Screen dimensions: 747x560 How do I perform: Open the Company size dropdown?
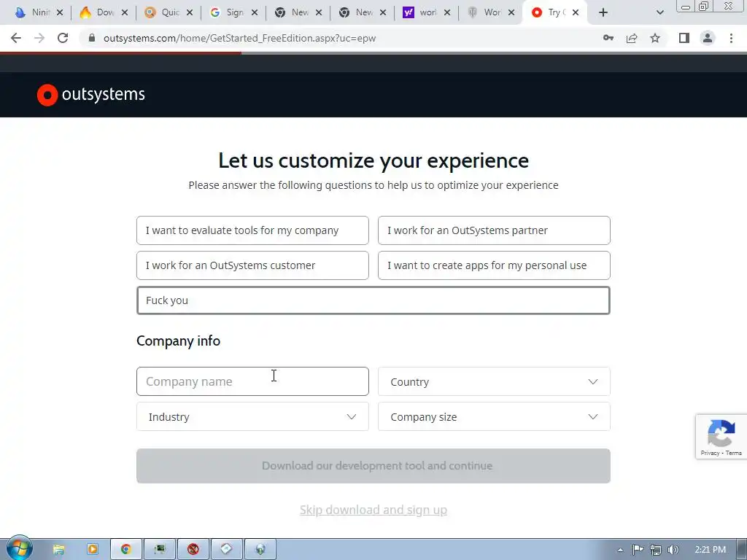(x=494, y=416)
